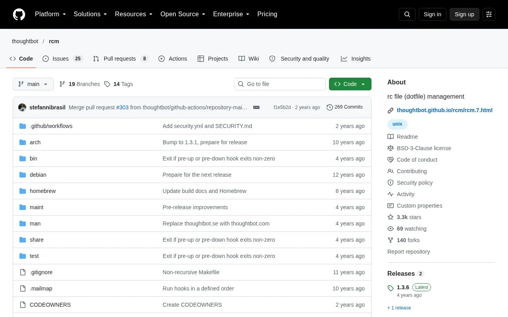Click the stars star icon
The height and width of the screenshot is (317, 508).
tap(391, 217)
